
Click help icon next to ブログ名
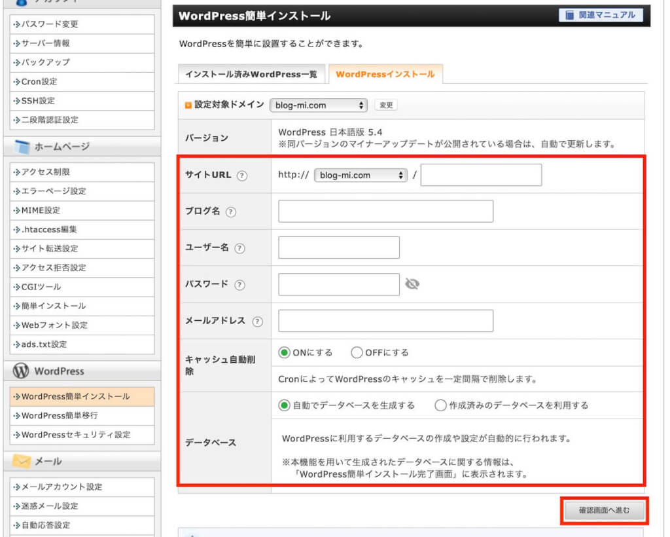pos(231,212)
